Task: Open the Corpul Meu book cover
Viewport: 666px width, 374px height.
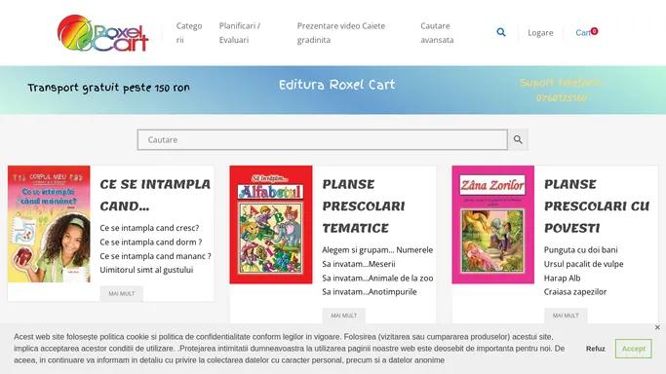Action: pos(49,224)
